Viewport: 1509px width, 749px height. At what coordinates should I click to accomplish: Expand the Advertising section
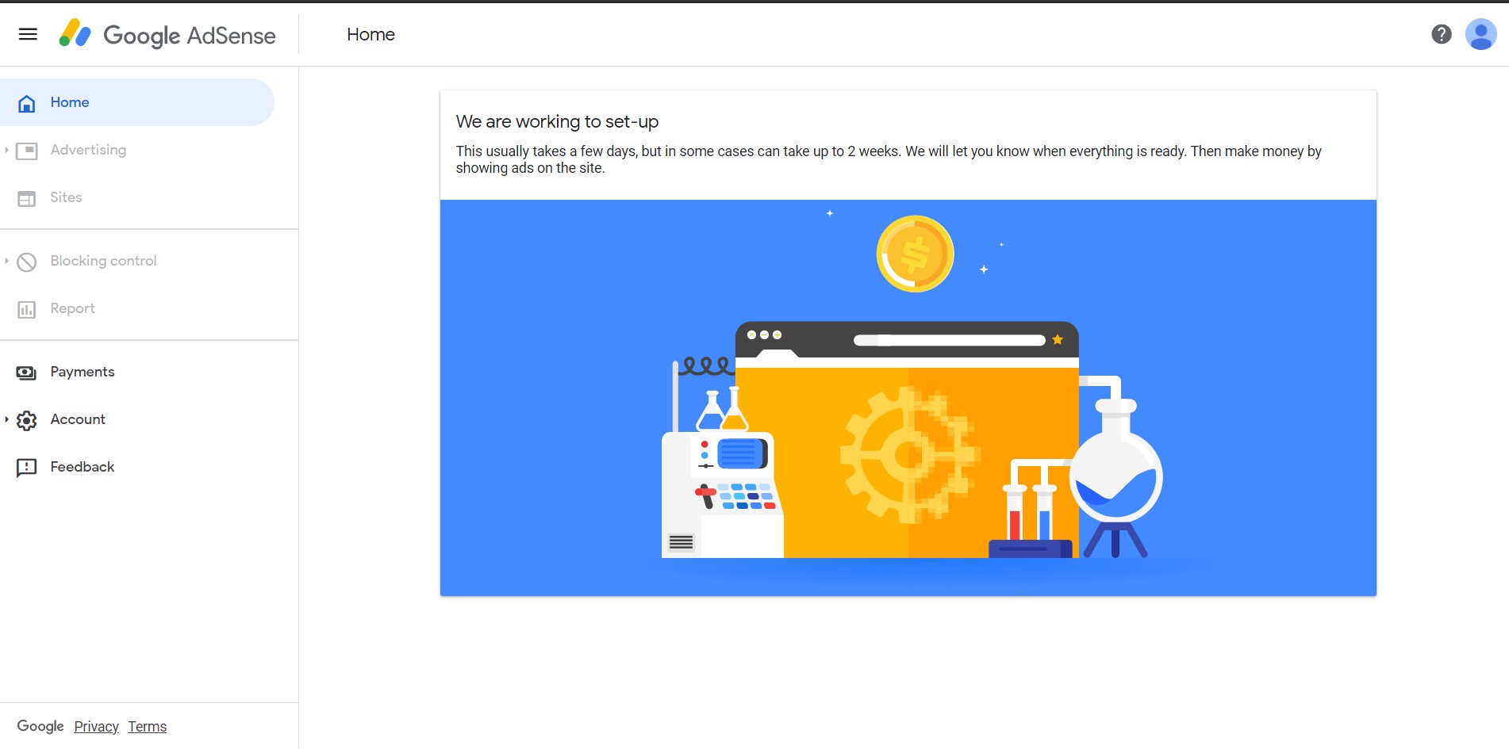[x=7, y=150]
